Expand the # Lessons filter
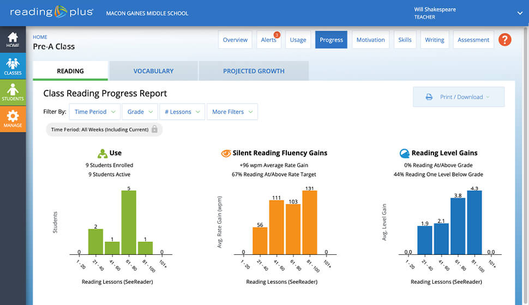 pyautogui.click(x=182, y=112)
